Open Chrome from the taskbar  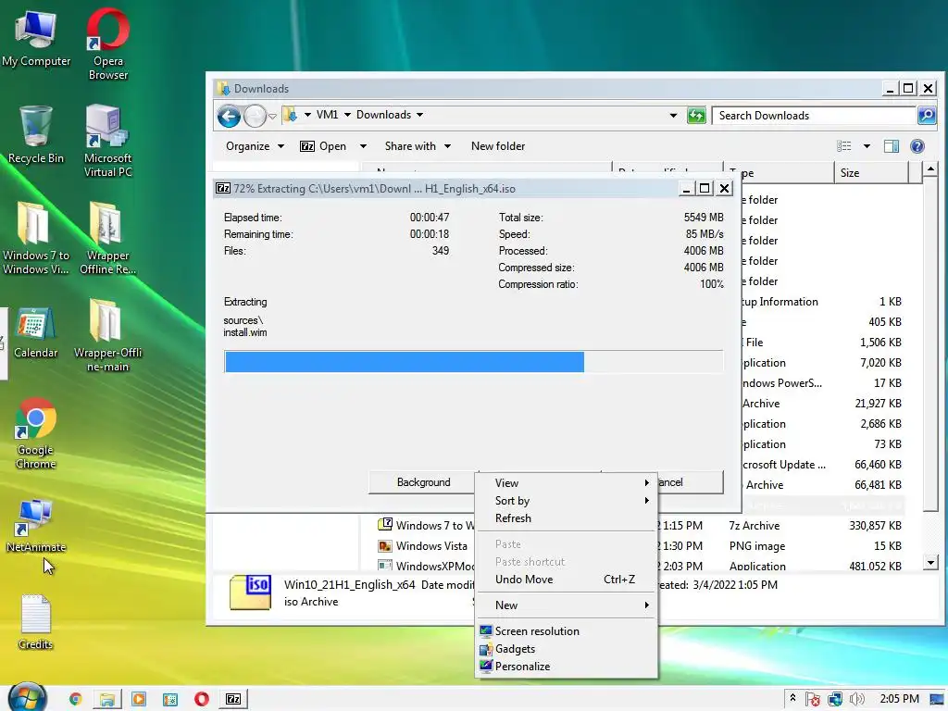76,699
